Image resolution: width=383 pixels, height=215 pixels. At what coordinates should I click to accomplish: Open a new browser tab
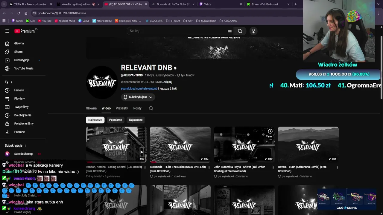coord(296,4)
